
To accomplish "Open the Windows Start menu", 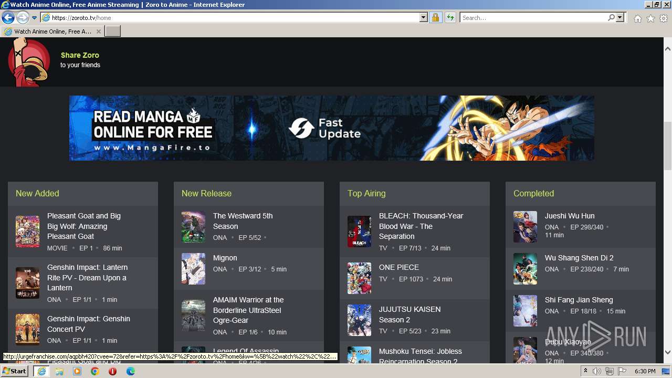I will tap(15, 371).
